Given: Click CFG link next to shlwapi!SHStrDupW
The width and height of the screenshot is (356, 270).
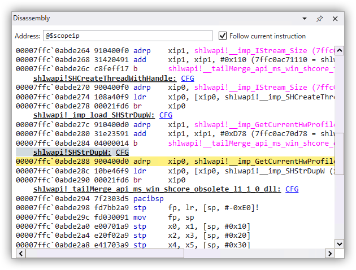Looking at the screenshot, I should pos(122,152).
